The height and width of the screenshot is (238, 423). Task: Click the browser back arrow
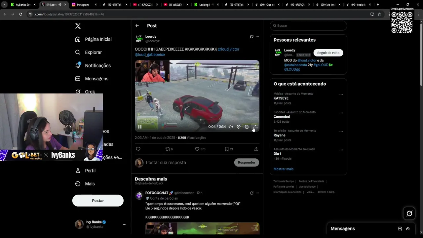(x=5, y=14)
